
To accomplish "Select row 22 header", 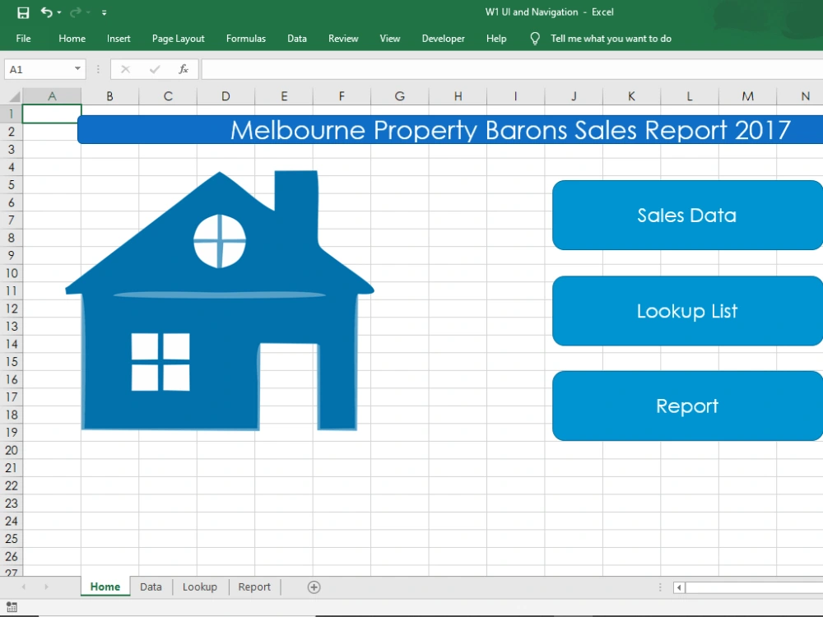I will (x=11, y=485).
